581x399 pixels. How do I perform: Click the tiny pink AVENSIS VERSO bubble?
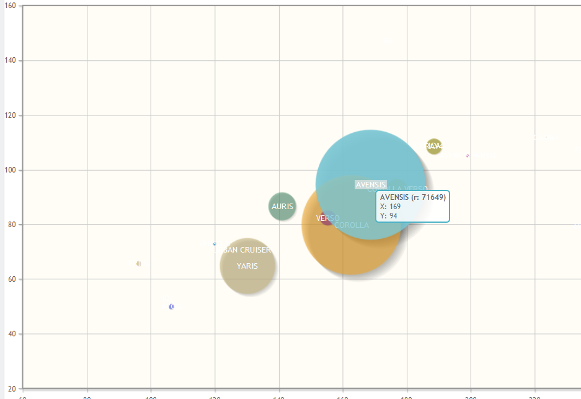click(468, 156)
